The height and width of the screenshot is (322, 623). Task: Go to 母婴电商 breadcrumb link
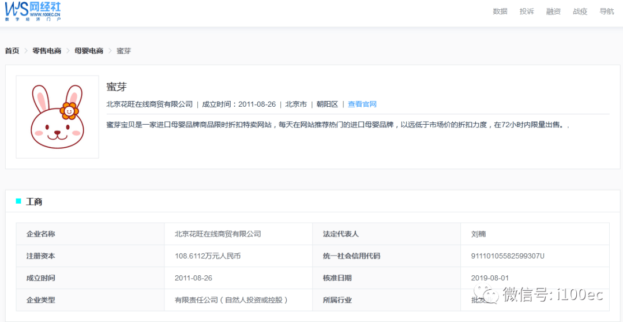click(x=89, y=51)
